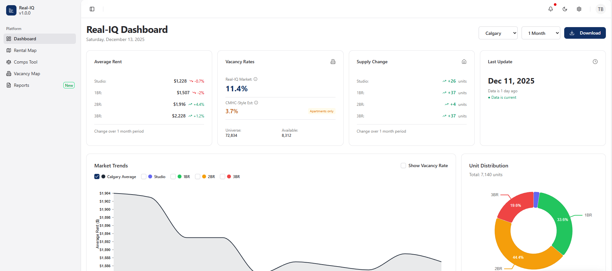Enable the Studio series checkbox

pos(144,176)
